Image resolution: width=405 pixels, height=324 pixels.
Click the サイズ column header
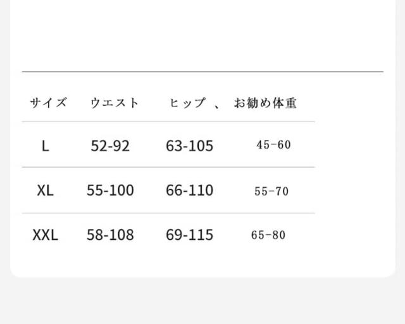coord(49,103)
